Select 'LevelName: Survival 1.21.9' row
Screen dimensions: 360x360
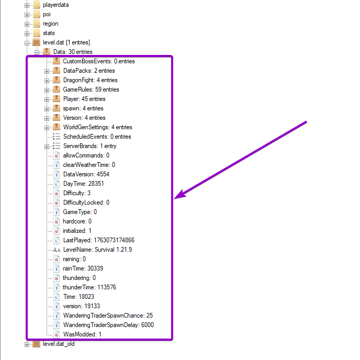click(x=97, y=250)
